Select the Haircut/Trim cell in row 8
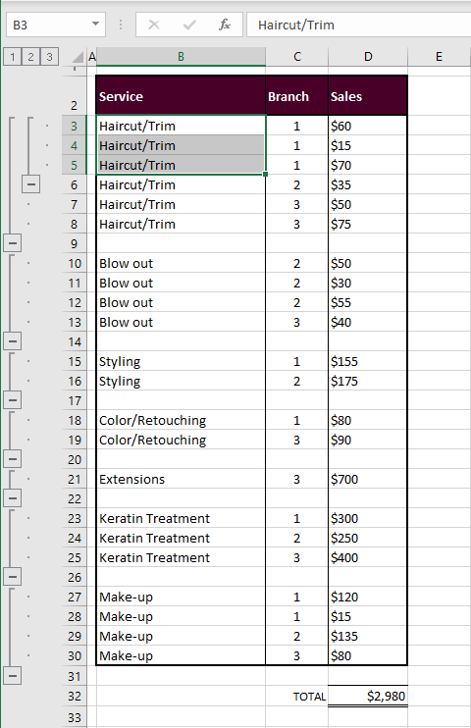Screen dimensions: 471x728 pos(181,224)
